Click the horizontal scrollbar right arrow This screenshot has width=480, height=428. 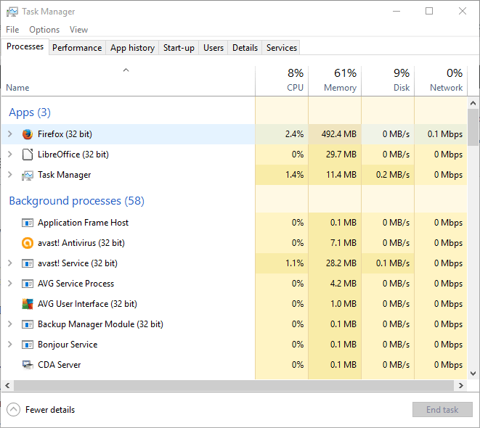click(x=460, y=386)
